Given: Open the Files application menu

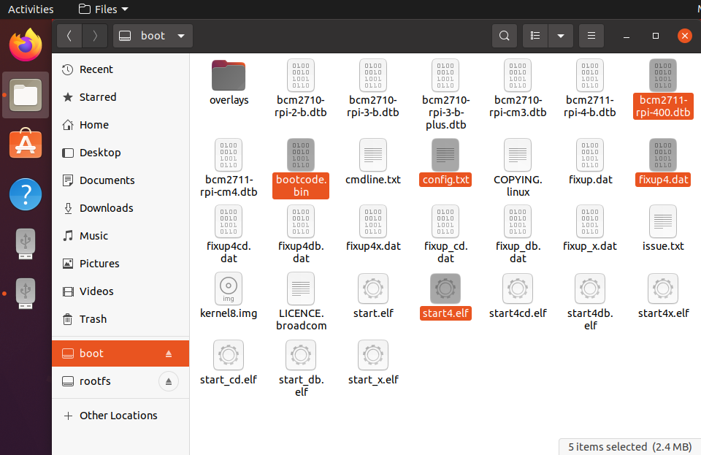Looking at the screenshot, I should (103, 9).
